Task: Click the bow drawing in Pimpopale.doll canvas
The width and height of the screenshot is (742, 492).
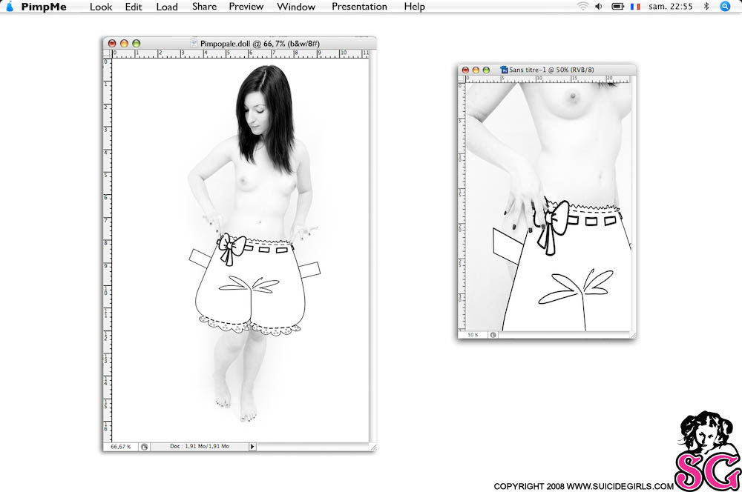Action: 232,247
